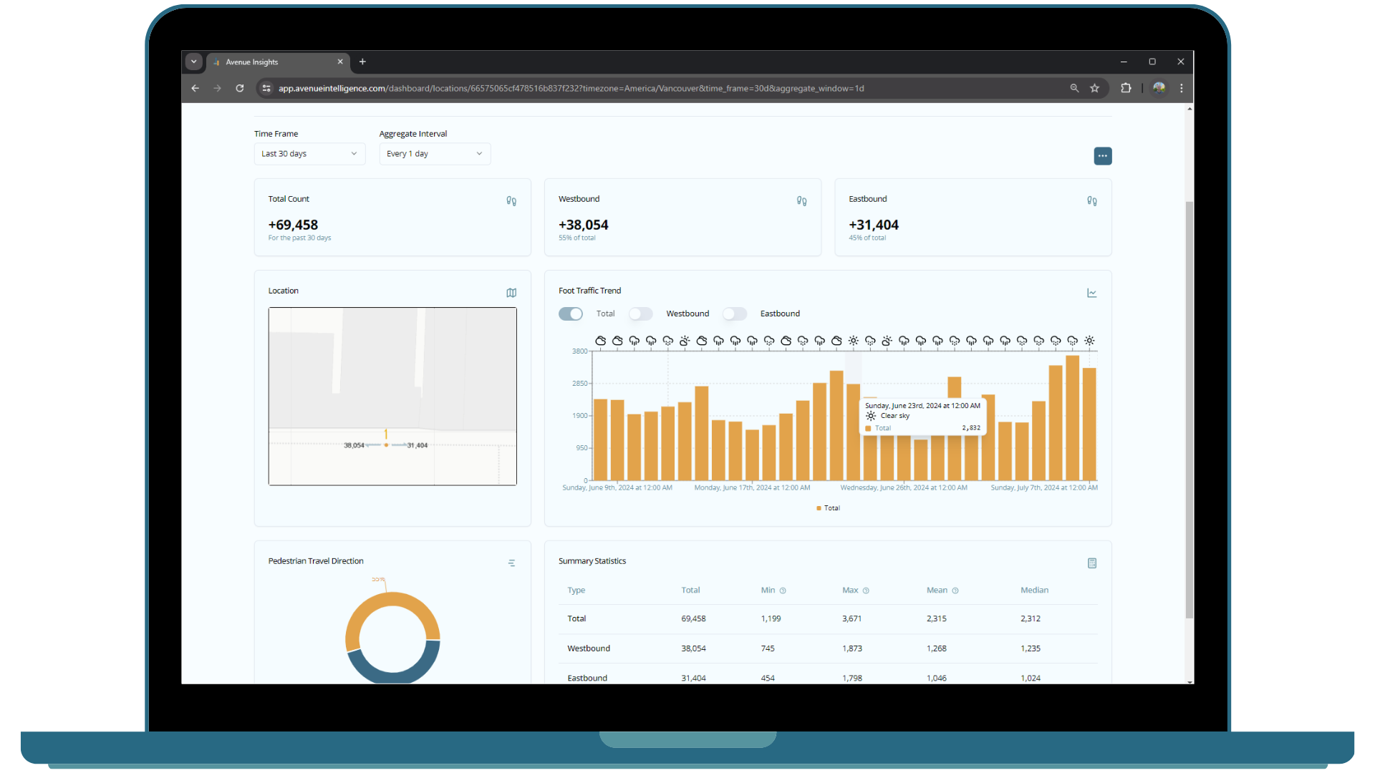Image resolution: width=1375 pixels, height=773 pixels.
Task: Click 'For the past 30 days' text
Action: click(x=299, y=238)
